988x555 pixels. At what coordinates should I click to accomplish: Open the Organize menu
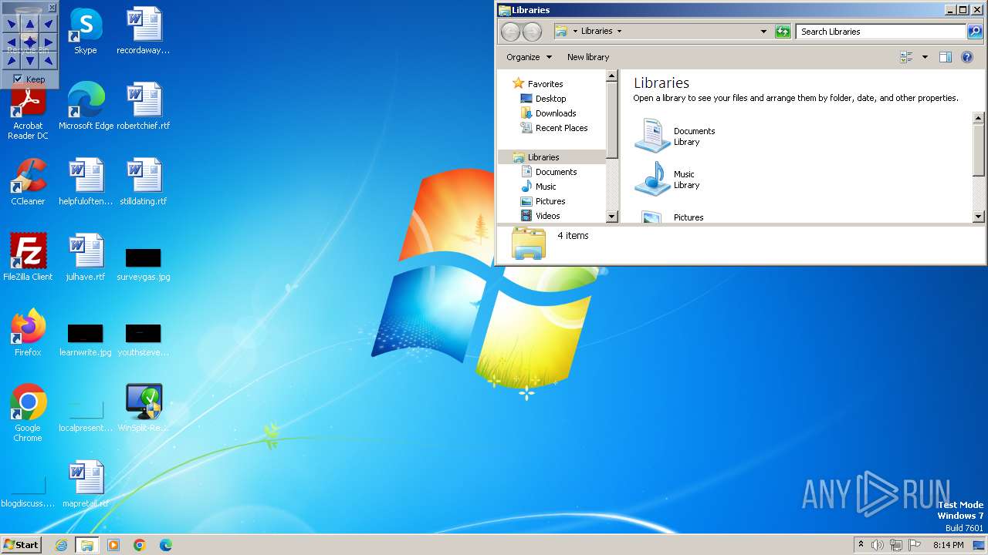pyautogui.click(x=529, y=57)
